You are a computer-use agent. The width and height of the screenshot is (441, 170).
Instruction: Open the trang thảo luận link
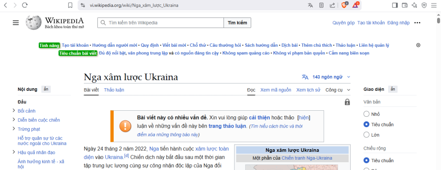point(227,126)
